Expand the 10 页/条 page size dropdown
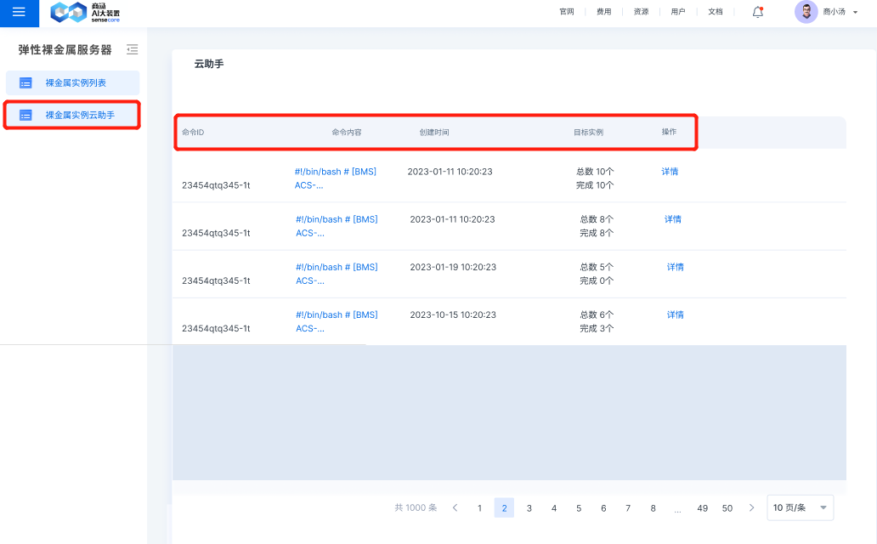877x544 pixels. point(800,507)
